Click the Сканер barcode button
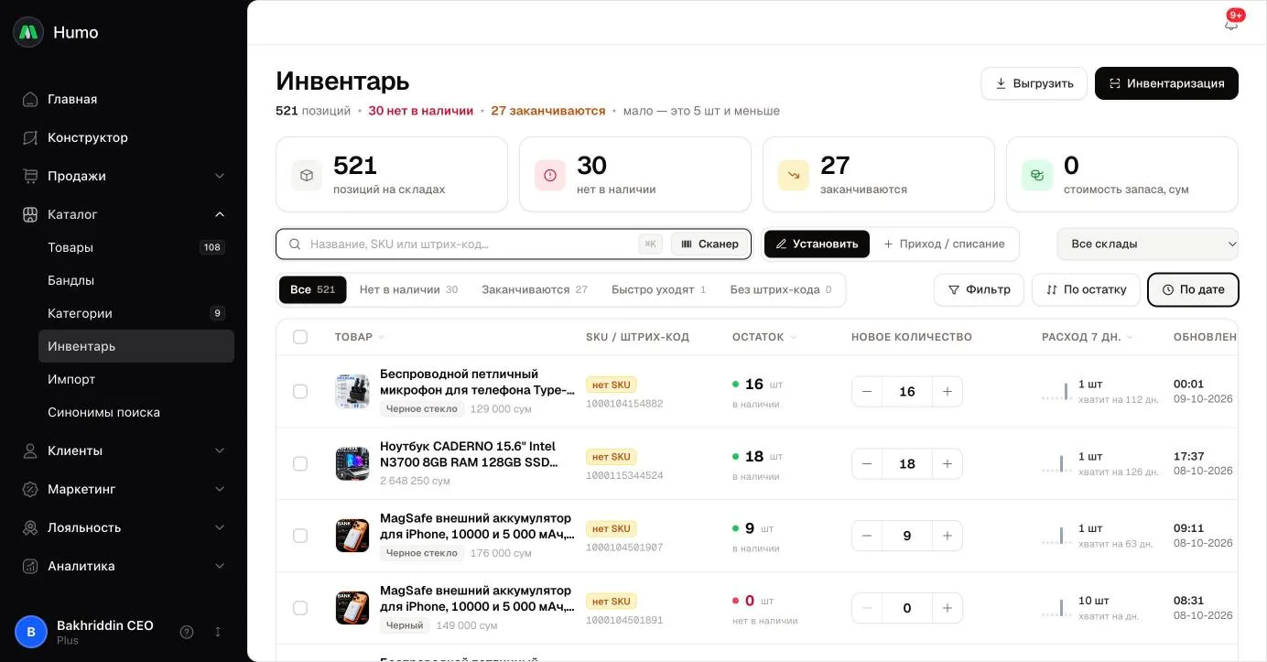The image size is (1267, 662). 709,244
